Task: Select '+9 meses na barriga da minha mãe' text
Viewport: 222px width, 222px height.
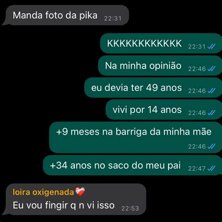Action: (x=134, y=132)
